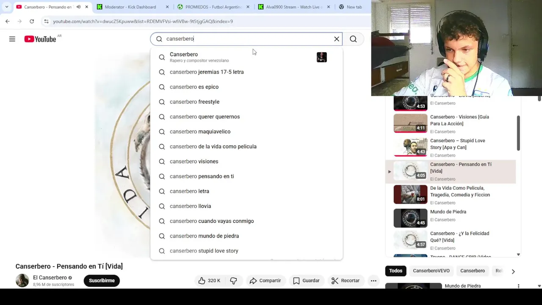The width and height of the screenshot is (542, 305).
Task: Open El Canserbero channel avatar
Action: click(x=22, y=280)
